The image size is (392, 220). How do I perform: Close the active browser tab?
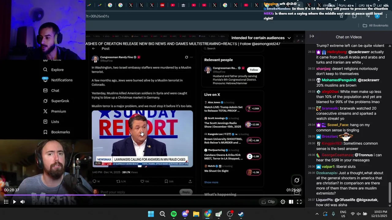pyautogui.click(x=299, y=5)
